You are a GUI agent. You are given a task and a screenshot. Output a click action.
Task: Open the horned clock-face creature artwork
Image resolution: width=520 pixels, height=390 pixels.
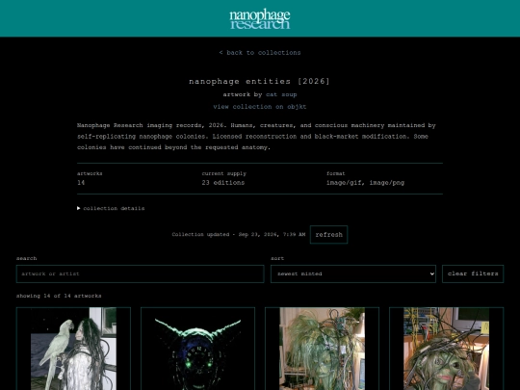(197, 349)
